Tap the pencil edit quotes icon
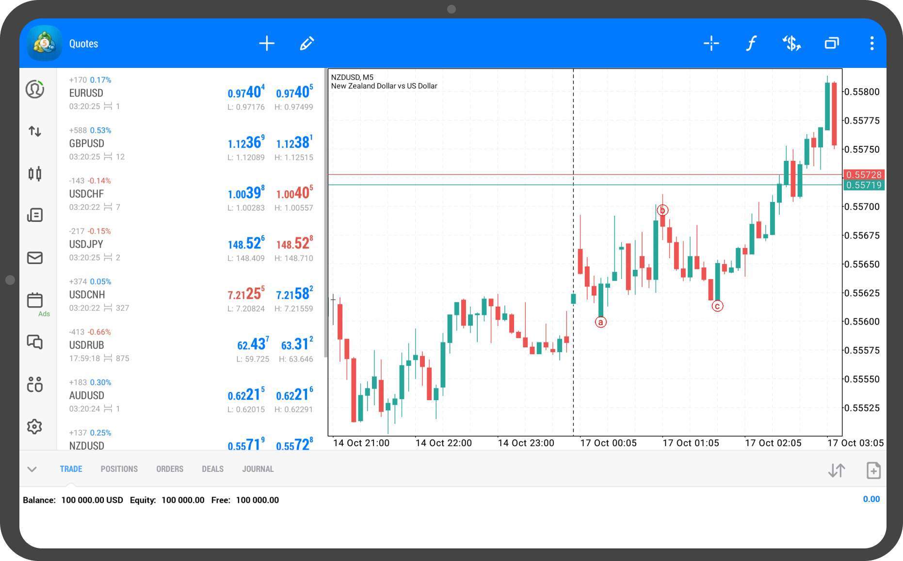Viewport: 903px width, 561px height. point(306,44)
